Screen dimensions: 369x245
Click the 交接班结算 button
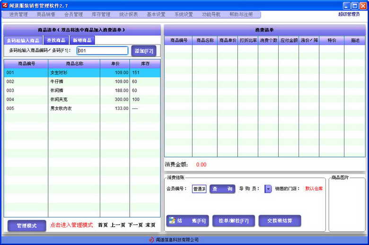(280, 221)
